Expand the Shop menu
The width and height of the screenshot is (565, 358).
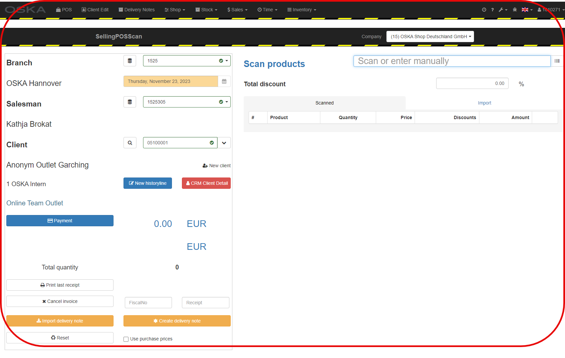tap(175, 10)
